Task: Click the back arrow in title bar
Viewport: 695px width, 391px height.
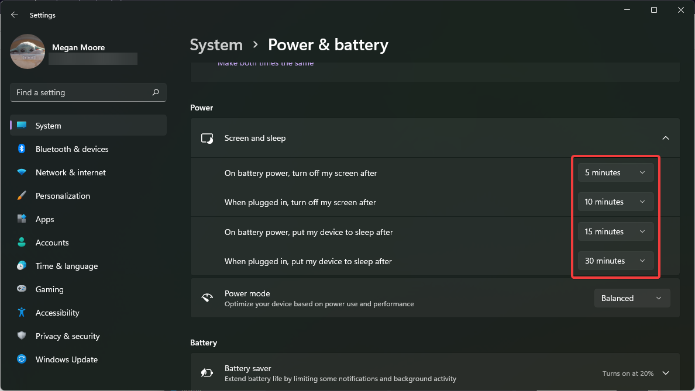Action: [x=15, y=15]
